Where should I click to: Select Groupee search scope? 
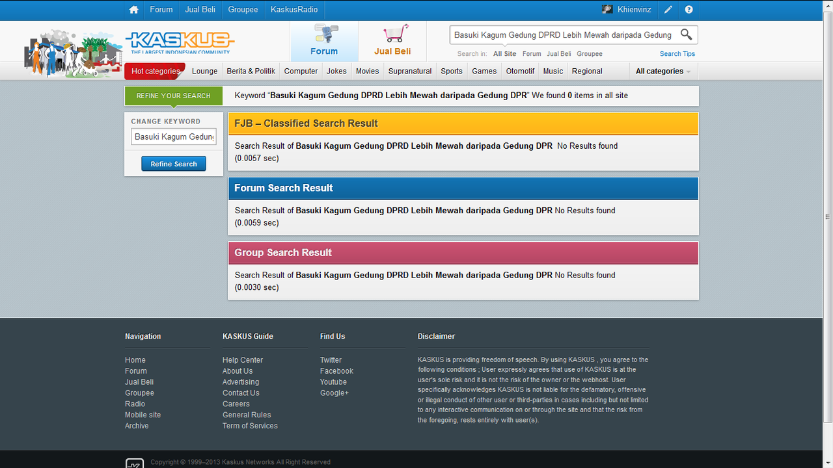coord(590,54)
